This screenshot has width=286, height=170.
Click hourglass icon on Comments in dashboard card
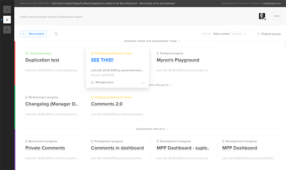coord(92,141)
